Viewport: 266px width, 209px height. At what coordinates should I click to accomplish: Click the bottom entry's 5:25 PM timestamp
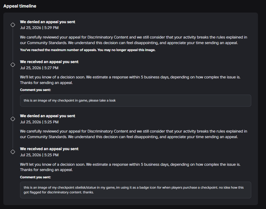pyautogui.click(x=39, y=155)
